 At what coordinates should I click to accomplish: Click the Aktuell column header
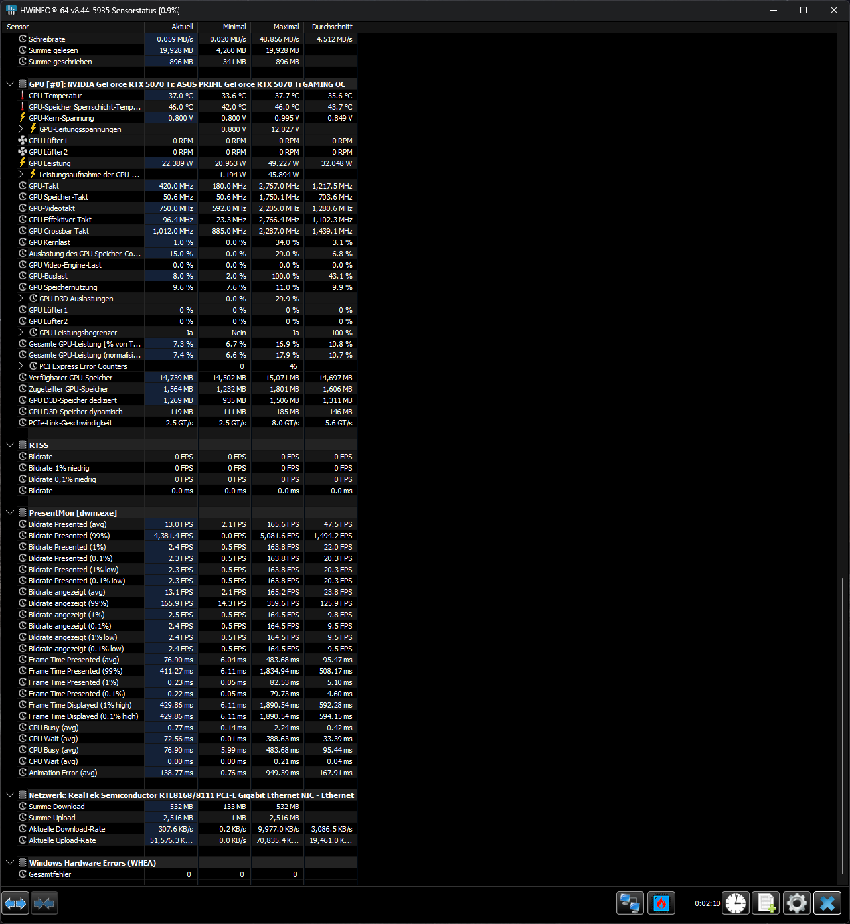[x=171, y=27]
